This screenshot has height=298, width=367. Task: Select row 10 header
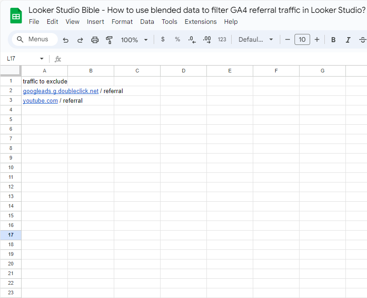(11, 167)
